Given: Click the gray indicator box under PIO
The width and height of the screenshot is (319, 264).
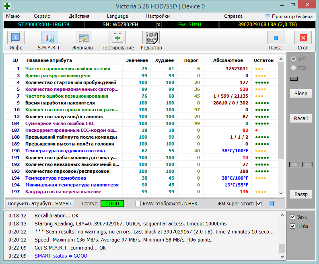Looking at the screenshot, I should tap(294, 79).
